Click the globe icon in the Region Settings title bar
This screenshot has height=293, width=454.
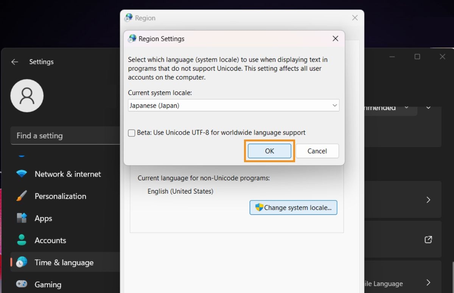[x=132, y=39]
